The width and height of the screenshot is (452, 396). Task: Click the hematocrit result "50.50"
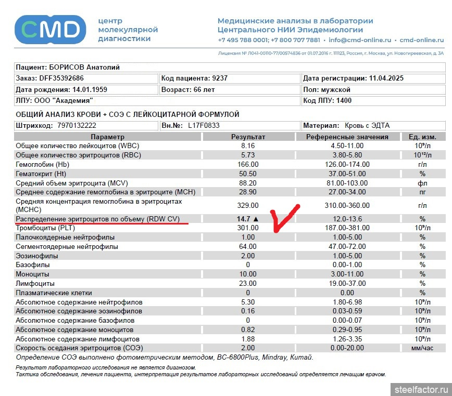(x=248, y=174)
